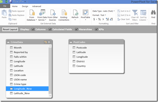Select Longitude_New column in CrimeData
The image size is (158, 102).
(x=27, y=89)
